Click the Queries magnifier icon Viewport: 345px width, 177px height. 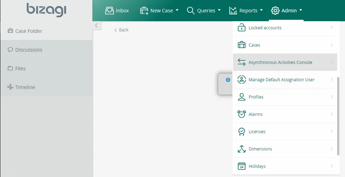191,11
